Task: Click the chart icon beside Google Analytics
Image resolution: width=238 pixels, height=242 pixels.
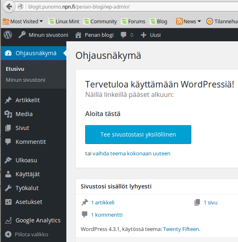Action: tap(8, 220)
